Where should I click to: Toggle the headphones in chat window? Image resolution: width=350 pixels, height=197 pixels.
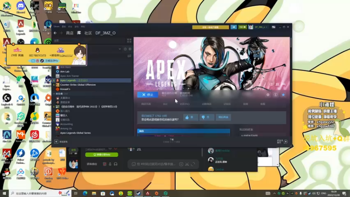coord(115,164)
